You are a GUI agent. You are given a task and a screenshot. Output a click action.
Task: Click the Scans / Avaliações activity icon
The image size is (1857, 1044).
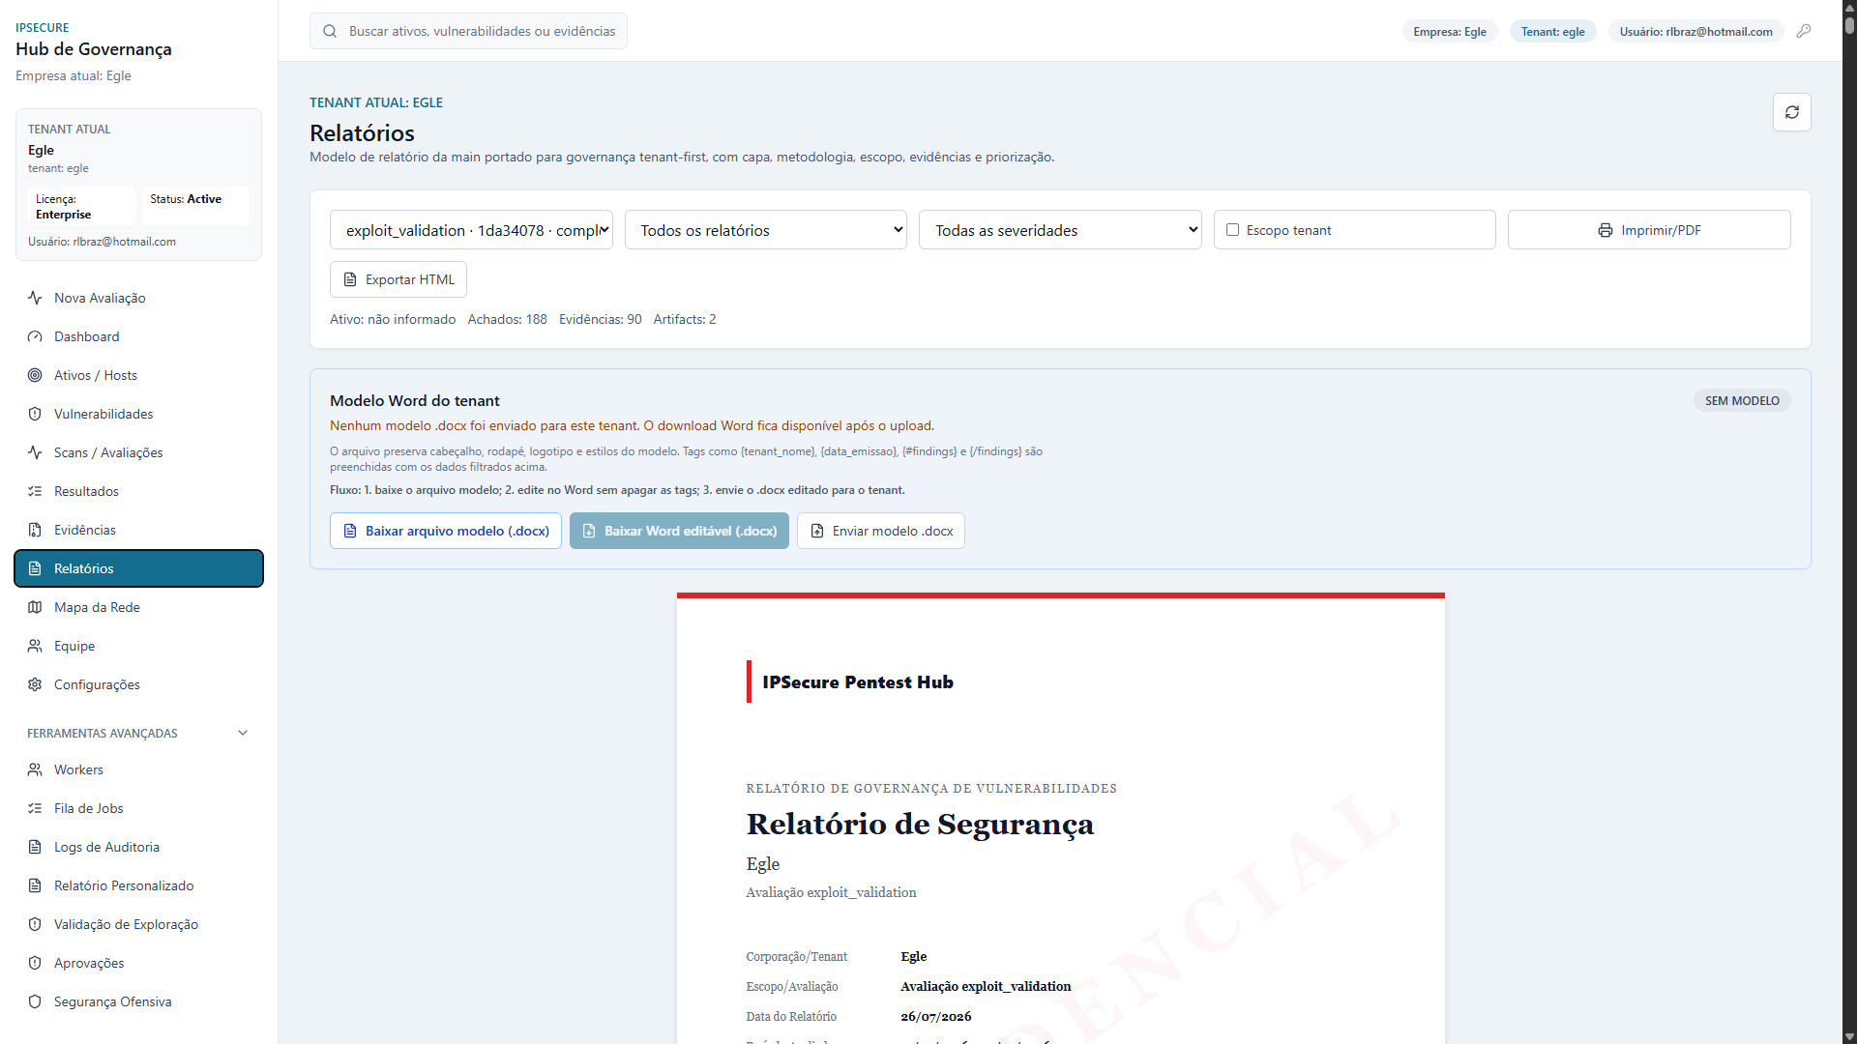tap(35, 452)
